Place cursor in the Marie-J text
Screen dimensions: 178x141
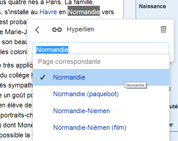pyautogui.click(x=16, y=32)
